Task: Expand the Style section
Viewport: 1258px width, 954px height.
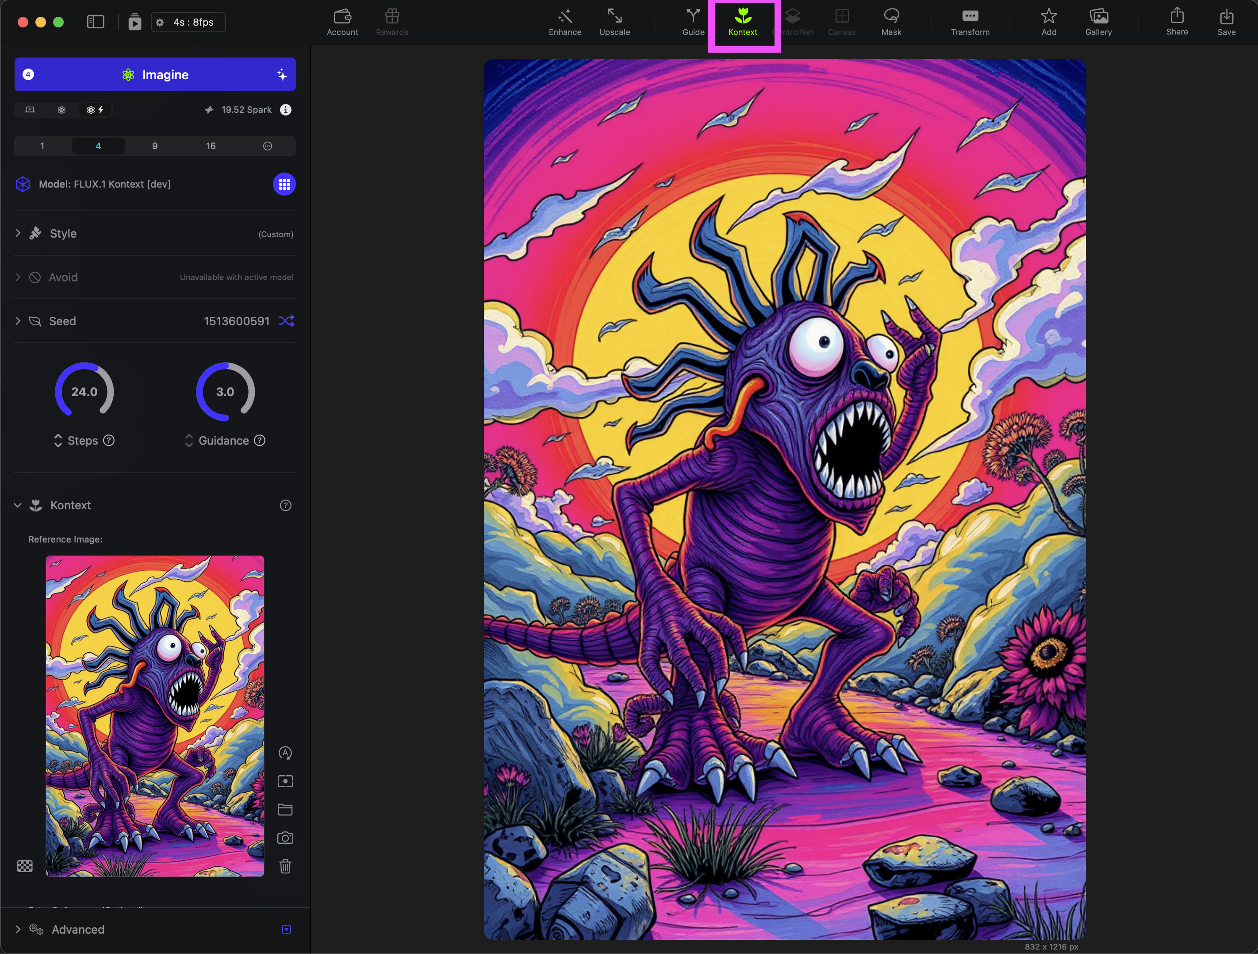Action: point(18,233)
